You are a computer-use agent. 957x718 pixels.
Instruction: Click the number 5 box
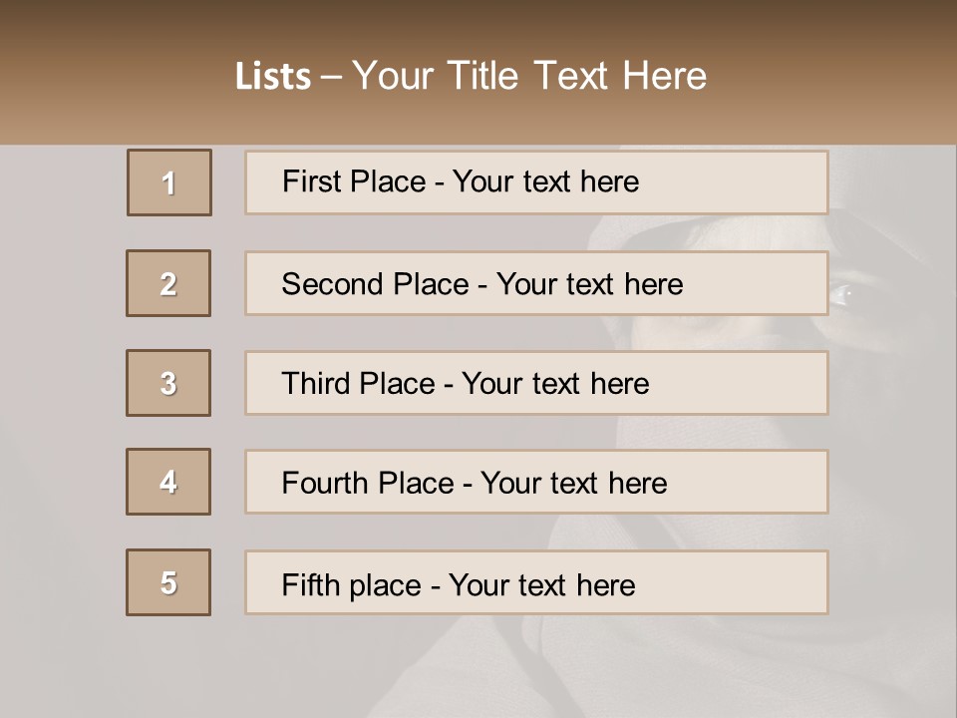168,582
